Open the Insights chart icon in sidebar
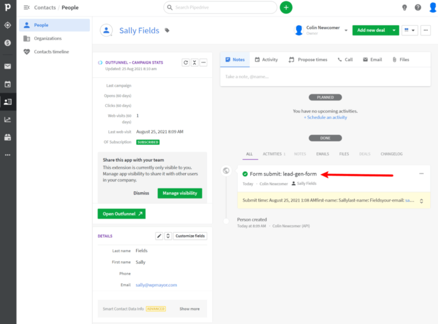Viewport: 438px width, 324px height. coord(8,120)
